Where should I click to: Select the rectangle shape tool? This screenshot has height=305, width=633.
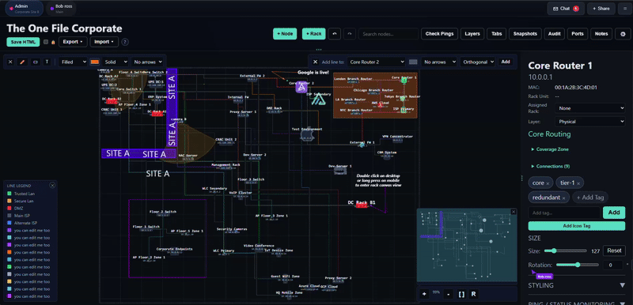click(x=35, y=62)
